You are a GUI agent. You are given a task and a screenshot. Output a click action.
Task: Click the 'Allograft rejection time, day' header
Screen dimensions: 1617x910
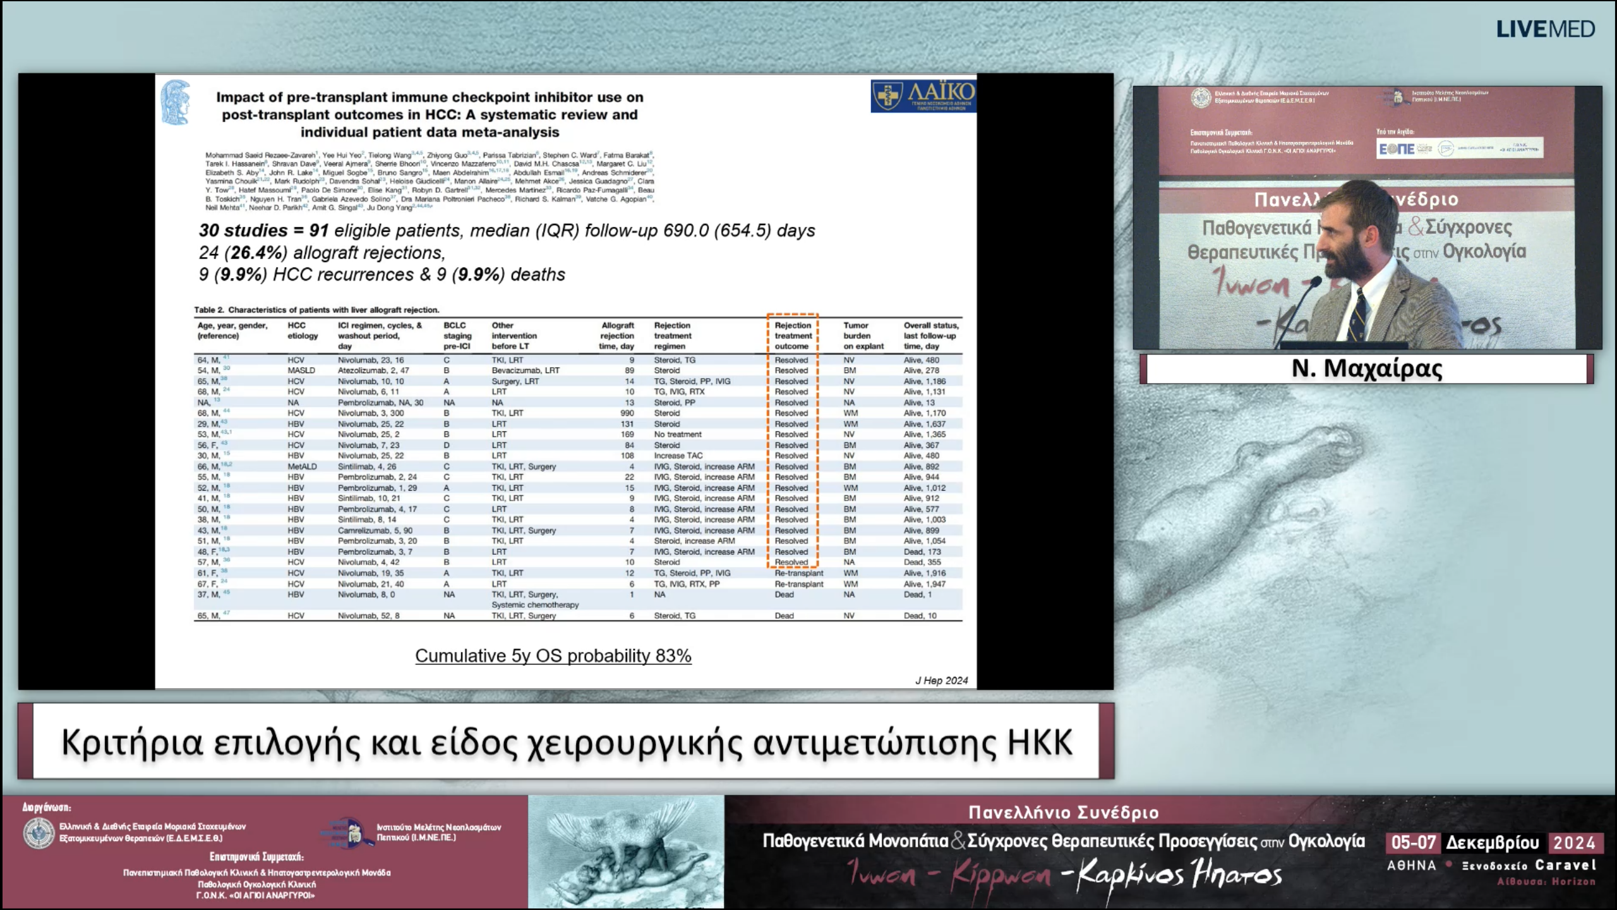616,336
